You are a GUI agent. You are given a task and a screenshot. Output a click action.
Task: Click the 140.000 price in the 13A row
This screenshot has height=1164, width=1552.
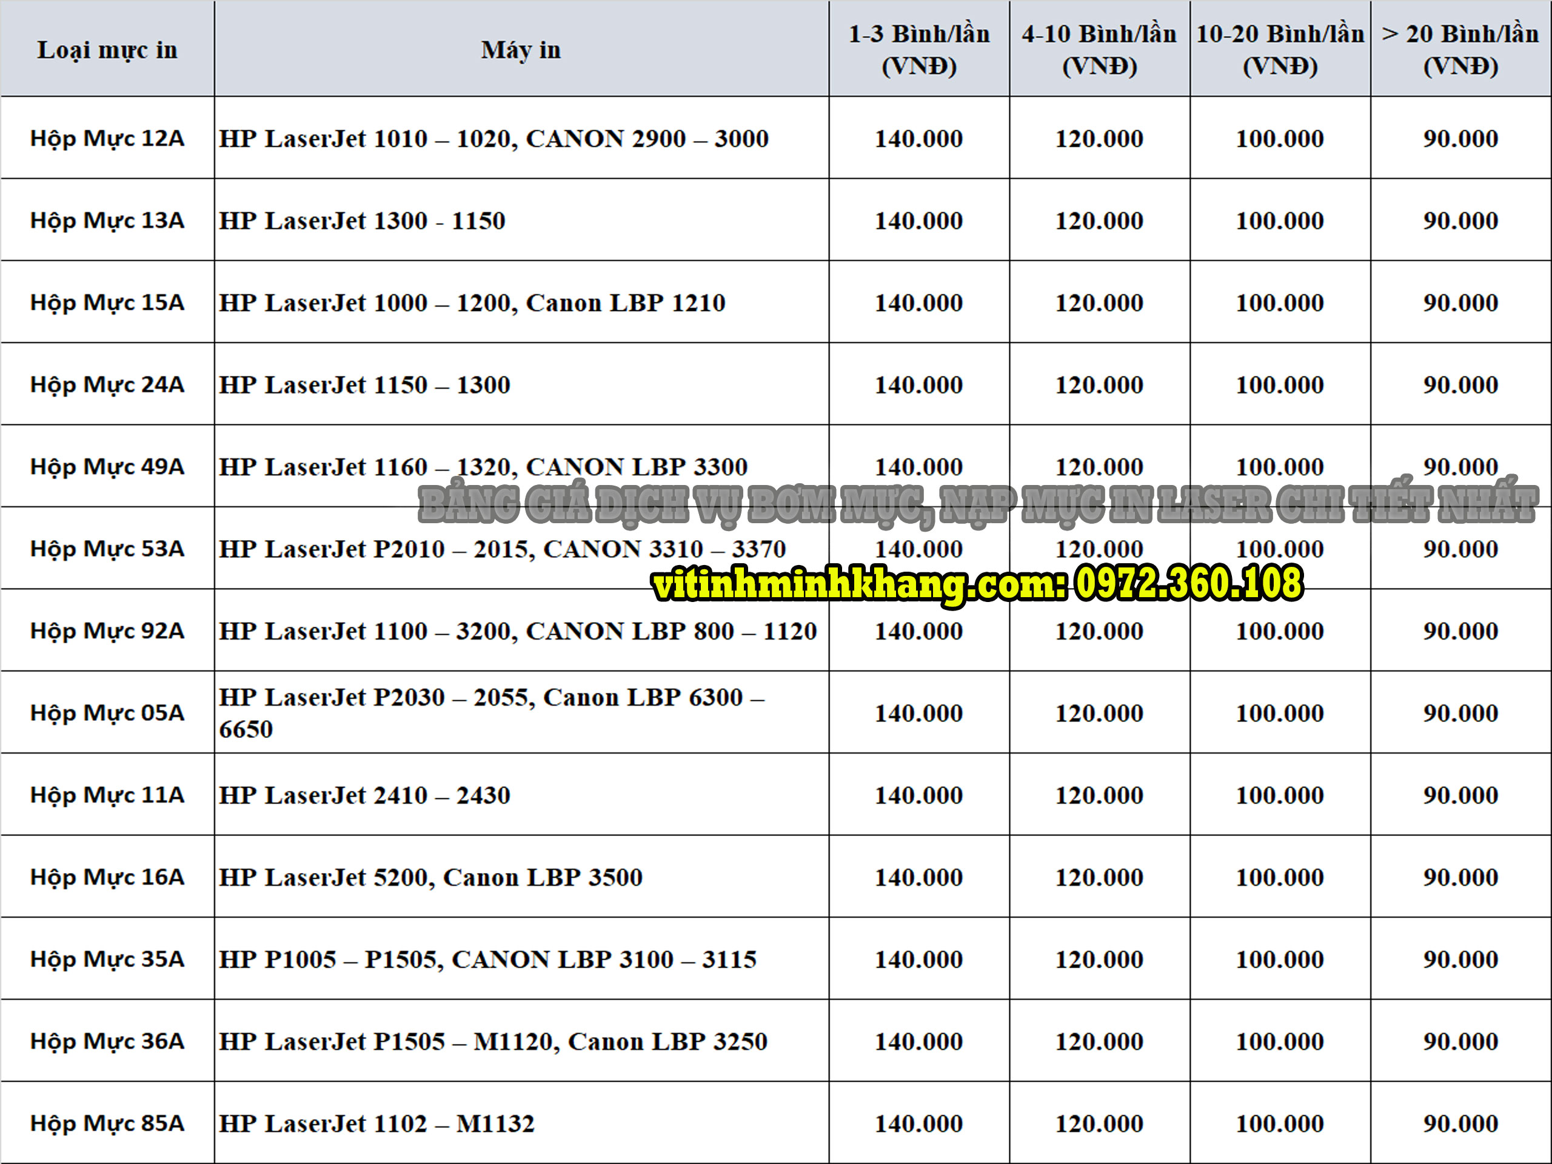click(919, 220)
